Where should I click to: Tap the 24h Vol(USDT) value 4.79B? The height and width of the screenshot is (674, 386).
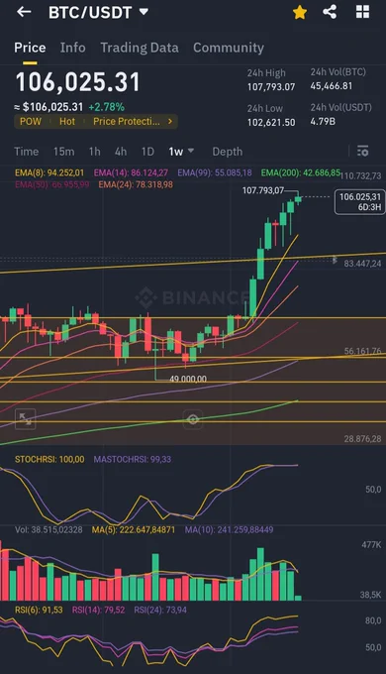(x=323, y=122)
